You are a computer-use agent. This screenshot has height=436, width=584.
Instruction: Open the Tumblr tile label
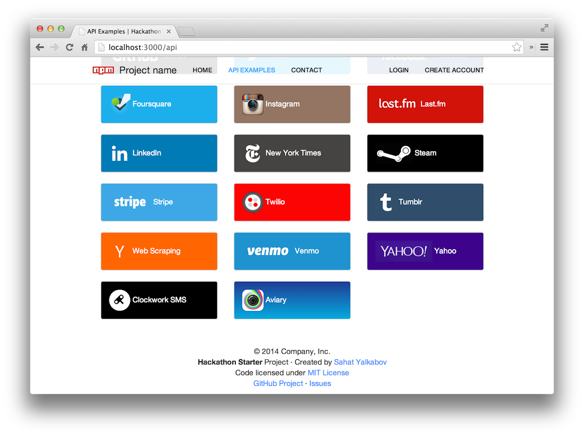[x=410, y=202]
